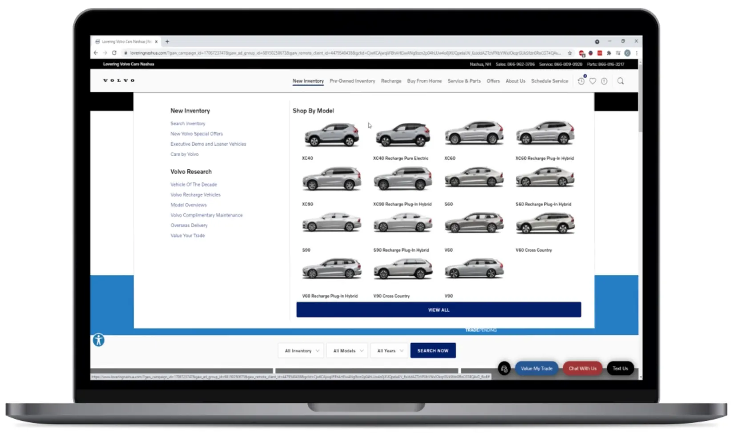Screen dimensions: 733x440
Task: Click the Model Overviews link
Action: point(189,205)
